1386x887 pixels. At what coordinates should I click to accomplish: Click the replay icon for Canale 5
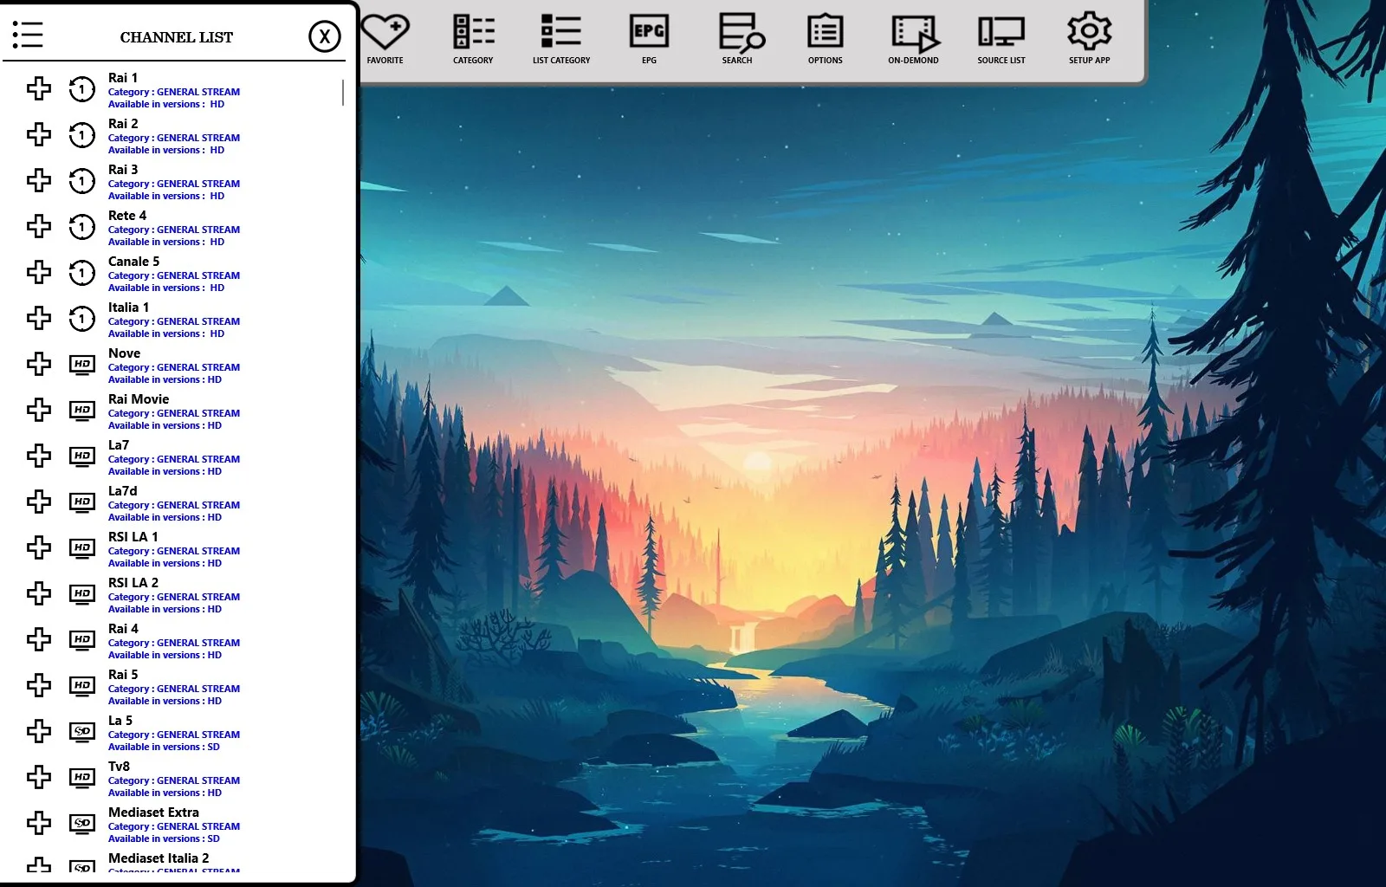pos(82,272)
